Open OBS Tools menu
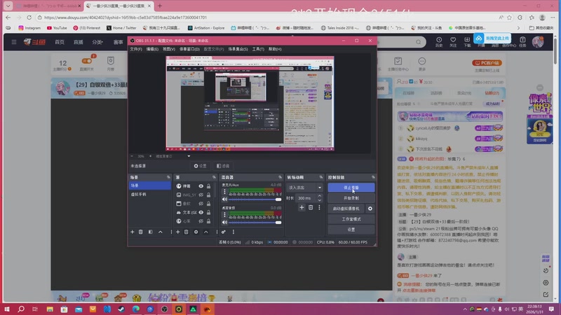 pos(258,49)
